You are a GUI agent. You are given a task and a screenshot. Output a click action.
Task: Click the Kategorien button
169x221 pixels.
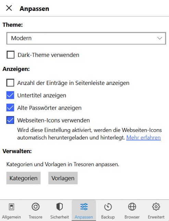pyautogui.click(x=23, y=178)
